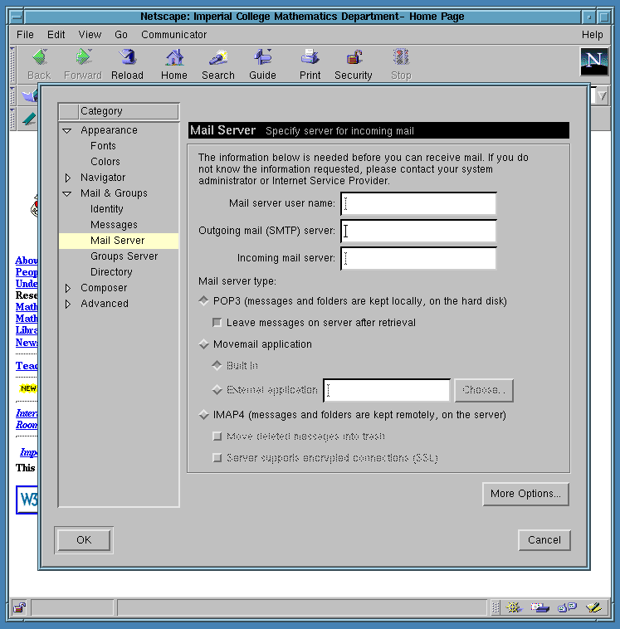This screenshot has height=629, width=620.
Task: Collapse the Mail & Groups arrow
Action: pyautogui.click(x=67, y=193)
